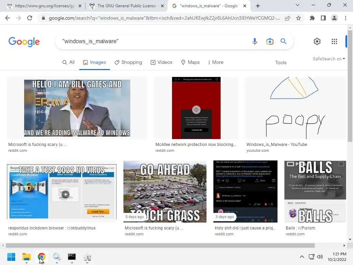Search by image with camera icon
This screenshot has height=265, width=353.
pyautogui.click(x=270, y=41)
